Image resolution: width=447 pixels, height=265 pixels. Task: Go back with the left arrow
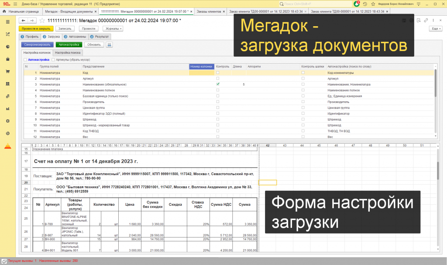click(24, 21)
